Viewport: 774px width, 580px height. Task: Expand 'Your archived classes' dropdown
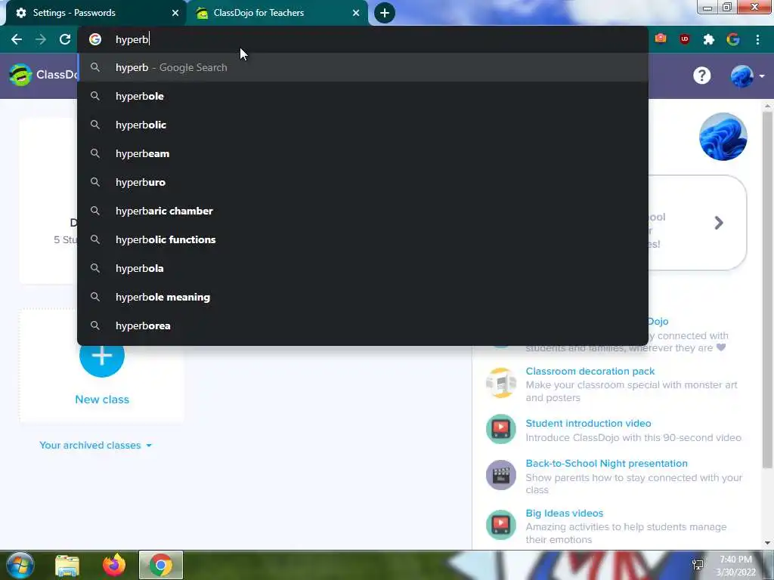click(96, 446)
